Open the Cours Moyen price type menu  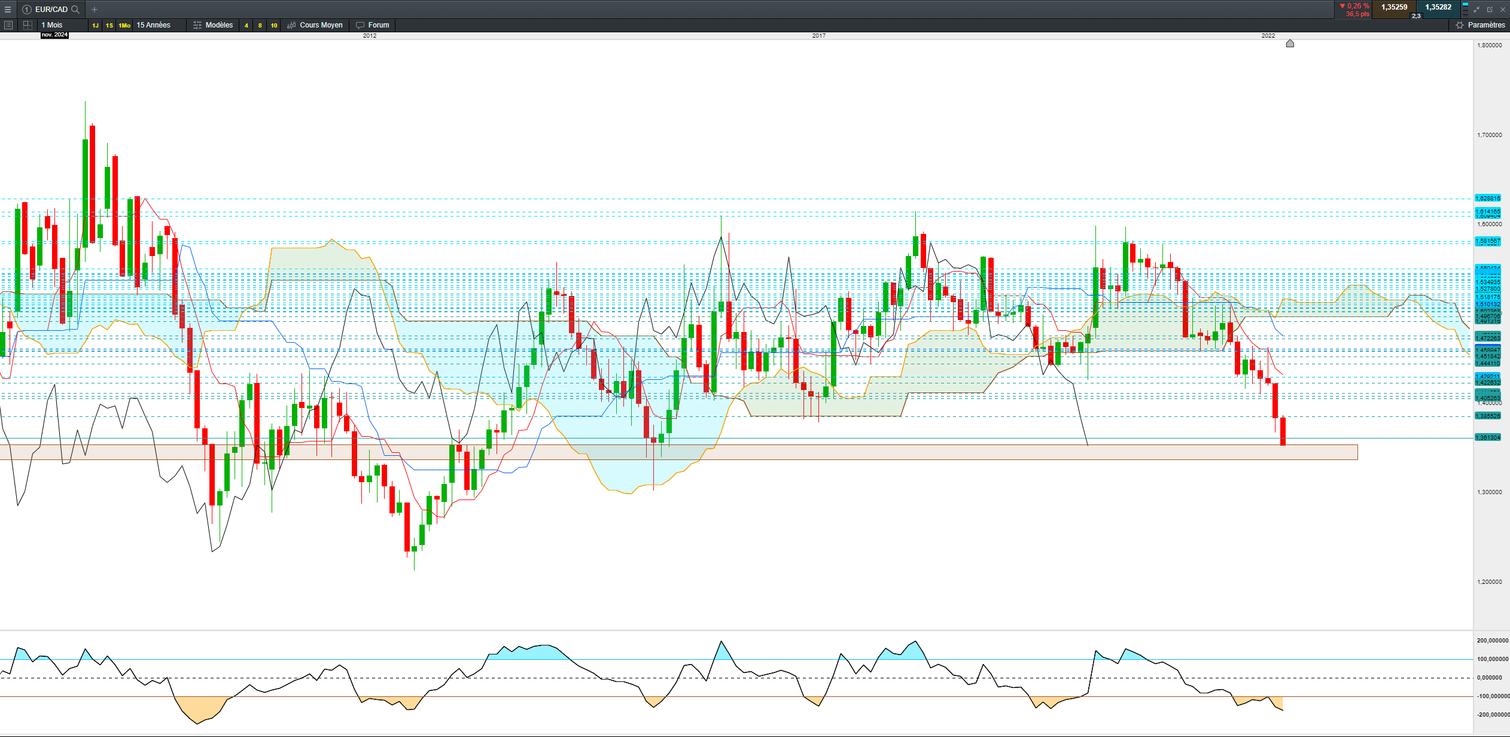pos(315,25)
